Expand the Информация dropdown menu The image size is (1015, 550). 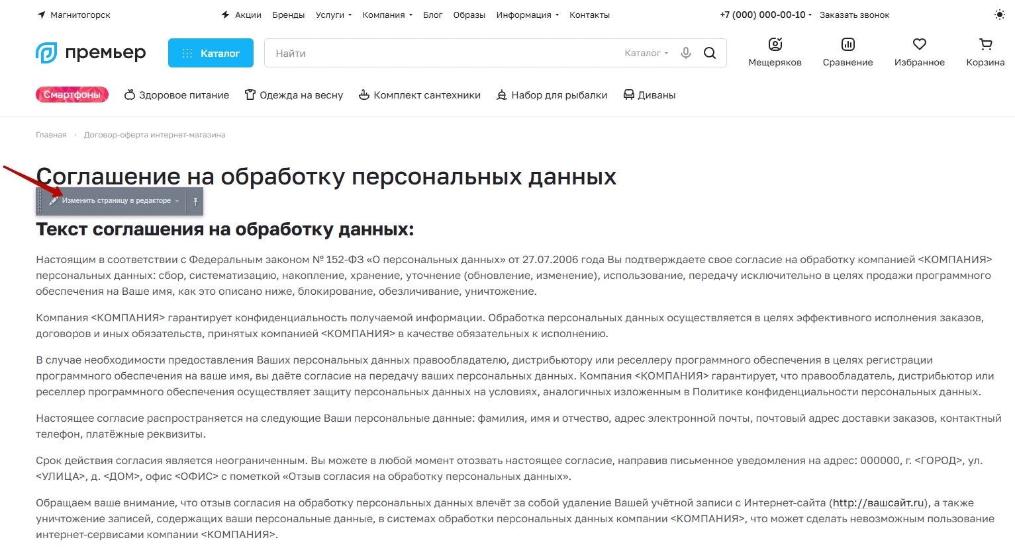point(528,15)
